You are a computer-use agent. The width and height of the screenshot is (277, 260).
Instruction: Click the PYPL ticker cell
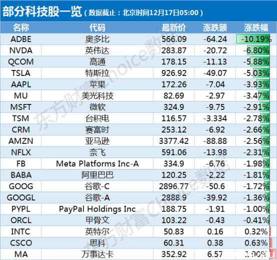pyautogui.click(x=21, y=209)
